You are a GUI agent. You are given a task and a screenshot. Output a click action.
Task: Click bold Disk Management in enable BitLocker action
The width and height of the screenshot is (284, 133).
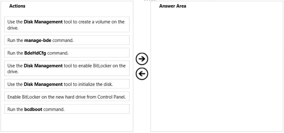tap(43, 66)
